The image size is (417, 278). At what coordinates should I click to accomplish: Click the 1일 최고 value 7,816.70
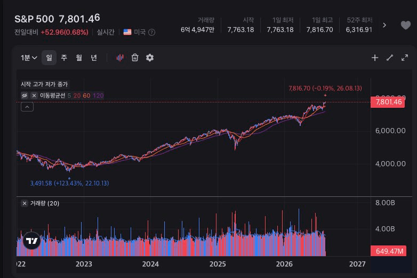tap(319, 30)
